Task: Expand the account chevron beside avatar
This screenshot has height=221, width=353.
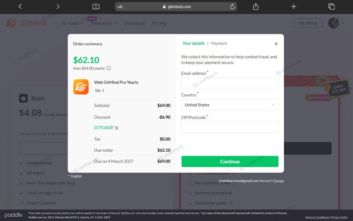Action: [343, 23]
